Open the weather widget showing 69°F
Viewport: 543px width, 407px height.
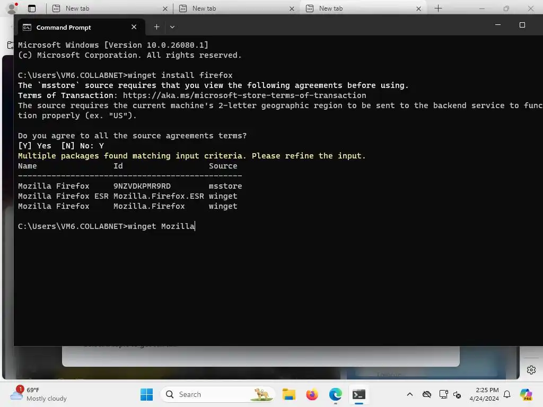[38, 394]
